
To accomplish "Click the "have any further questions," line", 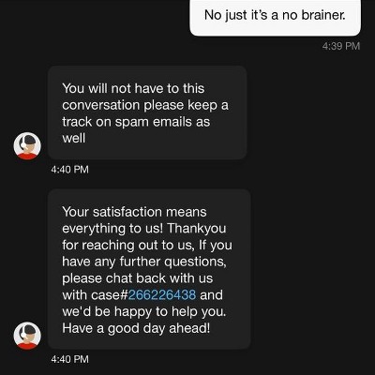I will (144, 262).
